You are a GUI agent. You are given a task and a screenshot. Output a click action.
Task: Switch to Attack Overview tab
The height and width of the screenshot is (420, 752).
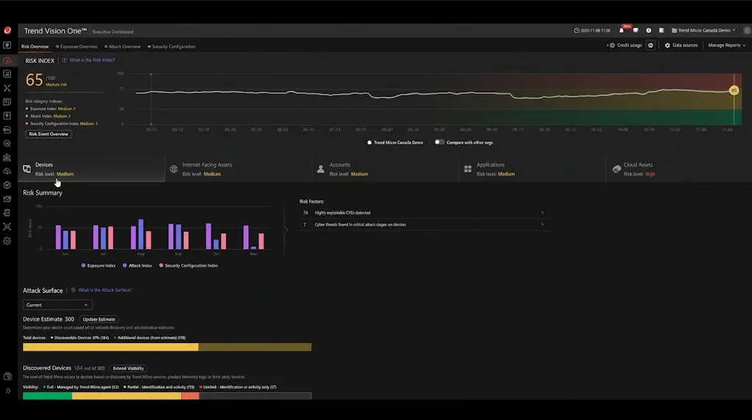click(x=123, y=46)
